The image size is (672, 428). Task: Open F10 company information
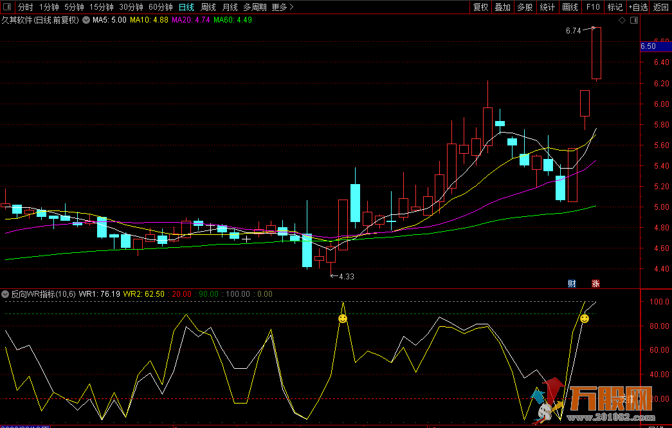point(593,7)
